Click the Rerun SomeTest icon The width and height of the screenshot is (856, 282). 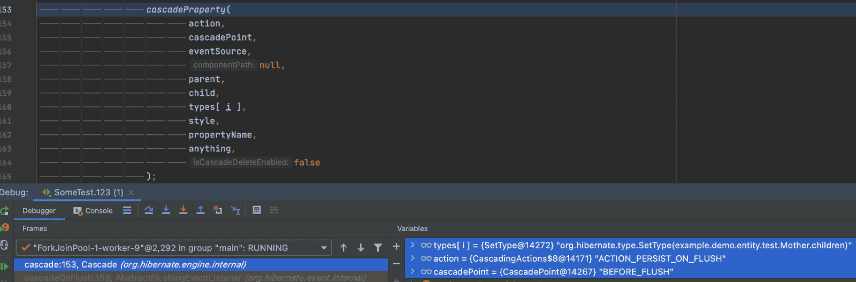click(4, 211)
